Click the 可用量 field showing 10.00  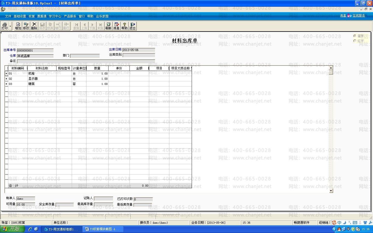(26, 205)
